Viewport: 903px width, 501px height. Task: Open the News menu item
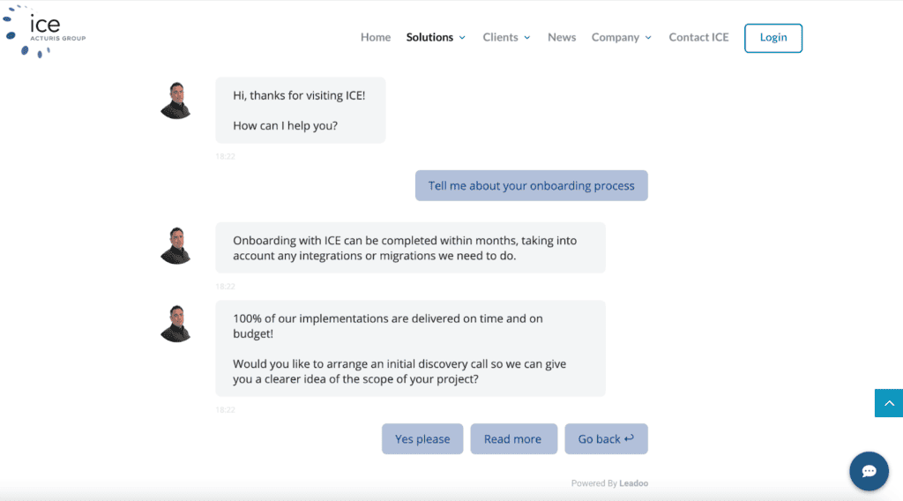coord(562,37)
